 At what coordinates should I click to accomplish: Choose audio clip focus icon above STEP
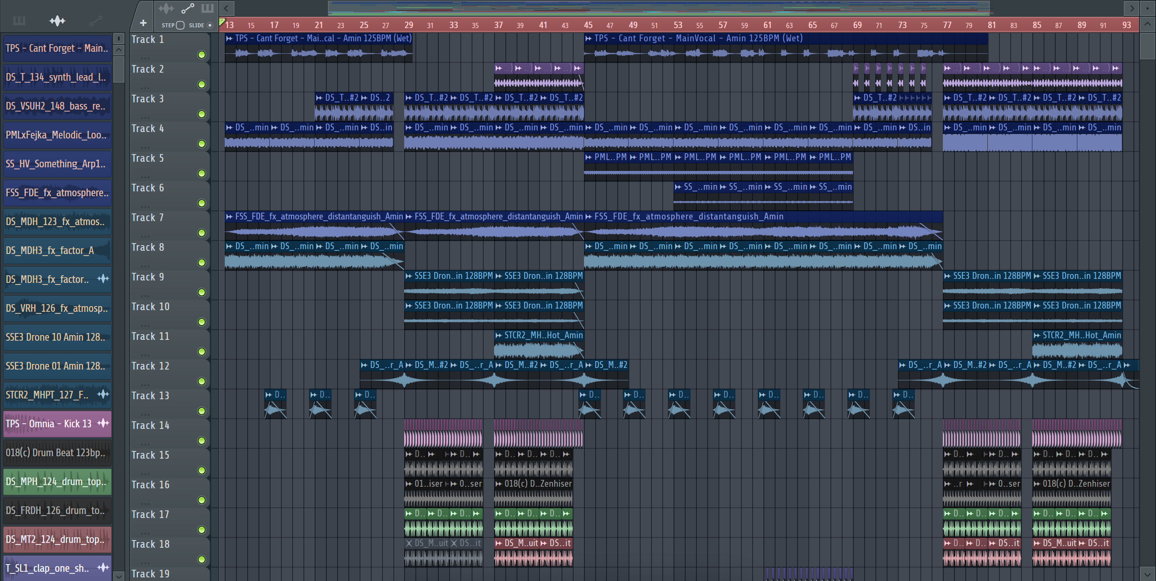166,8
